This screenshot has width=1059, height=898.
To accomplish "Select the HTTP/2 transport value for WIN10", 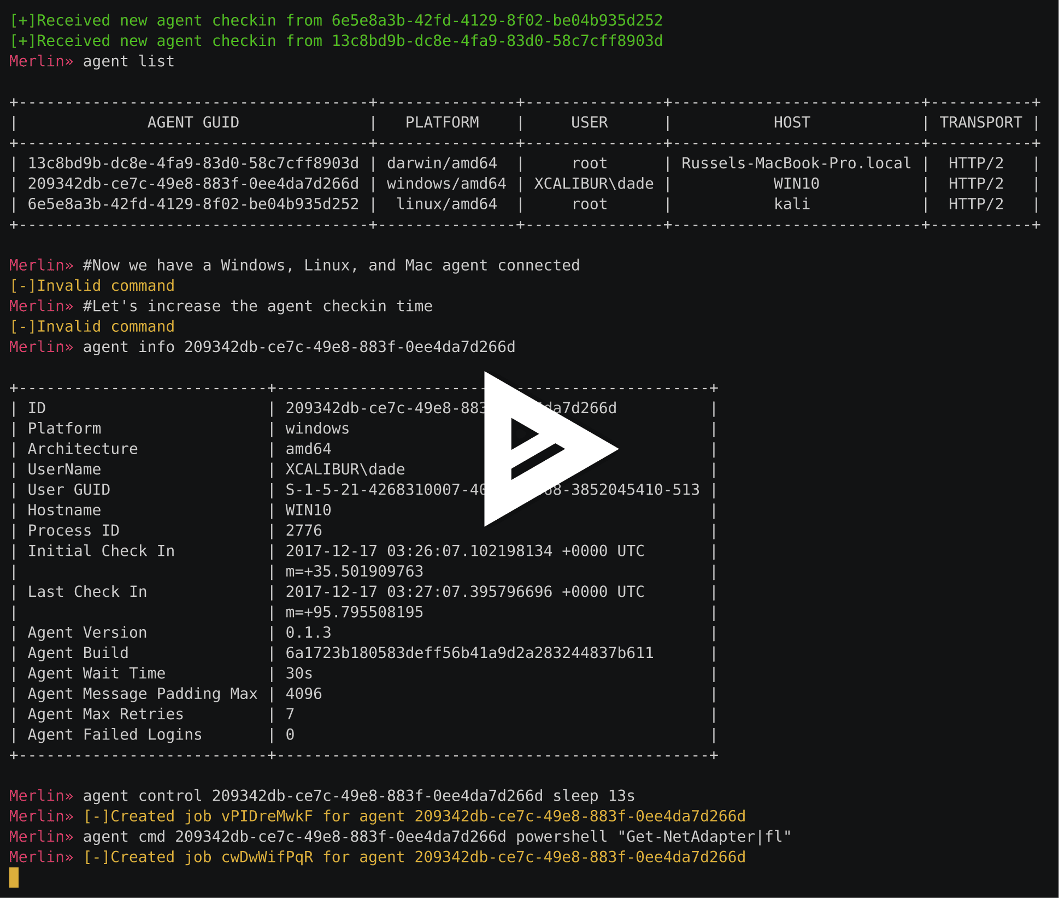I will 976,184.
